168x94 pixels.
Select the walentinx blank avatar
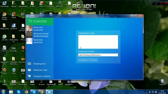[29, 41]
